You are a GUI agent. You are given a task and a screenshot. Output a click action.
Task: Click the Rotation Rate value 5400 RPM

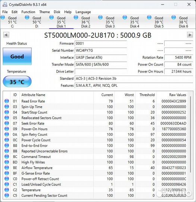point(179,57)
